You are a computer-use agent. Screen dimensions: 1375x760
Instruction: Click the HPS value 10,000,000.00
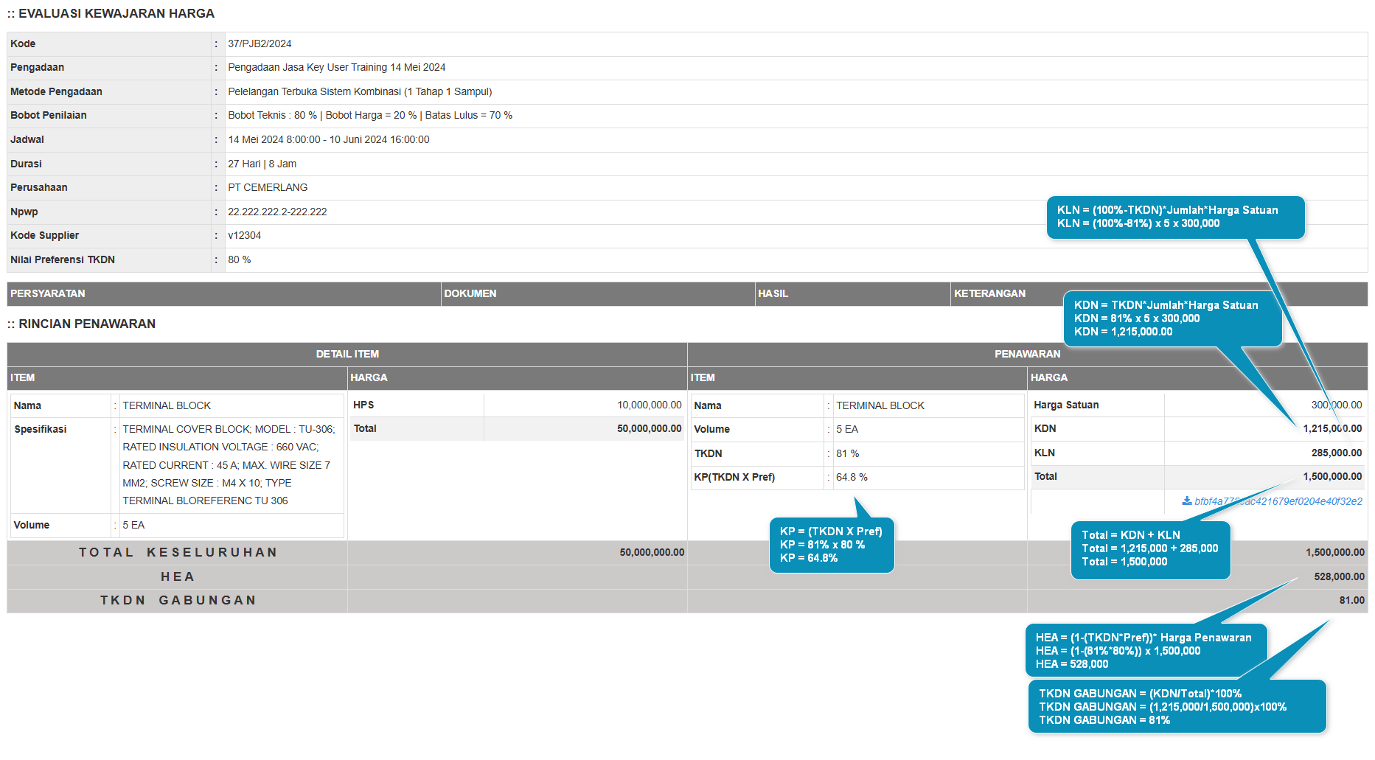(x=649, y=405)
